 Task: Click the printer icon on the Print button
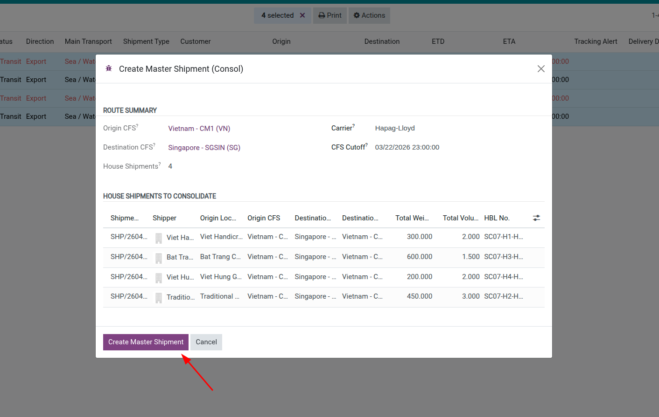321,15
